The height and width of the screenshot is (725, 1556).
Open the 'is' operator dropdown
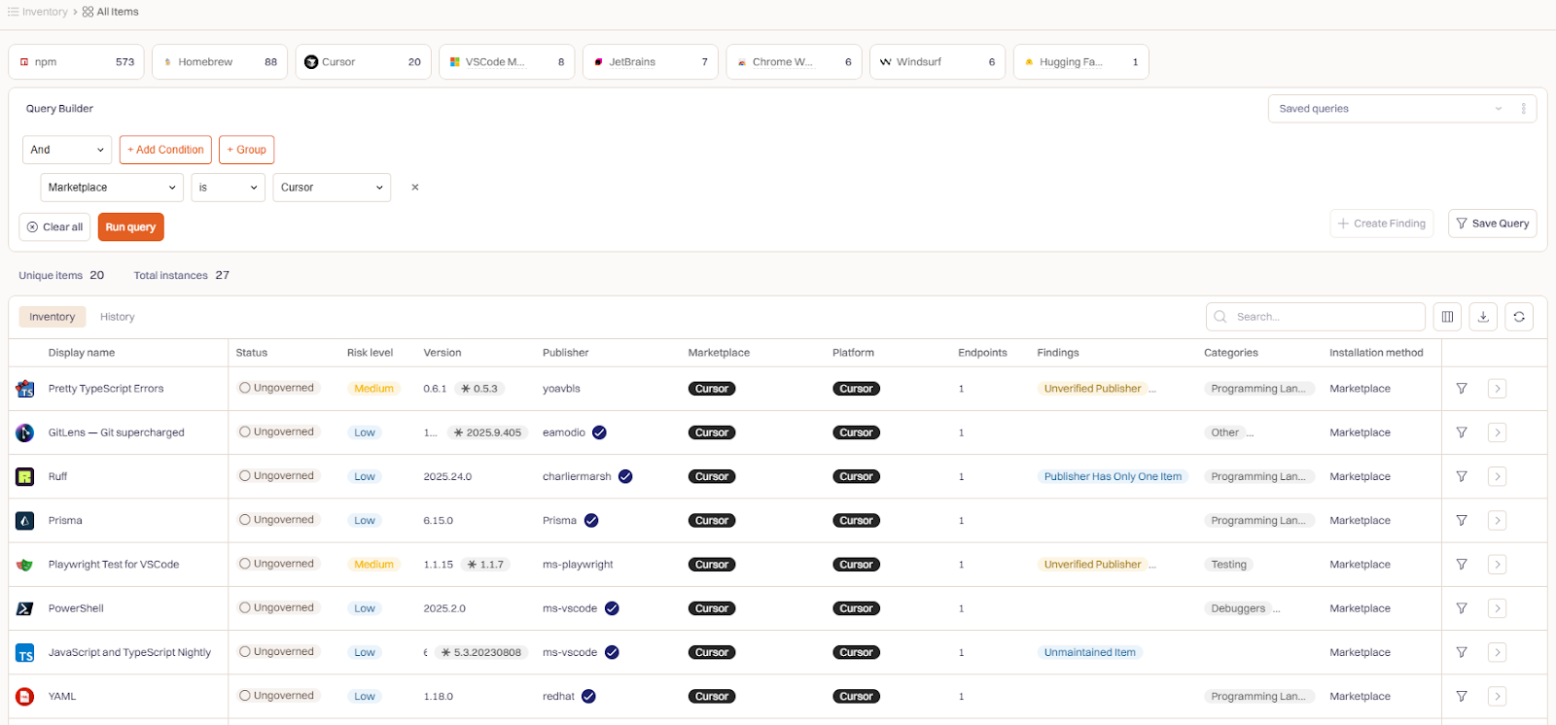coord(229,188)
